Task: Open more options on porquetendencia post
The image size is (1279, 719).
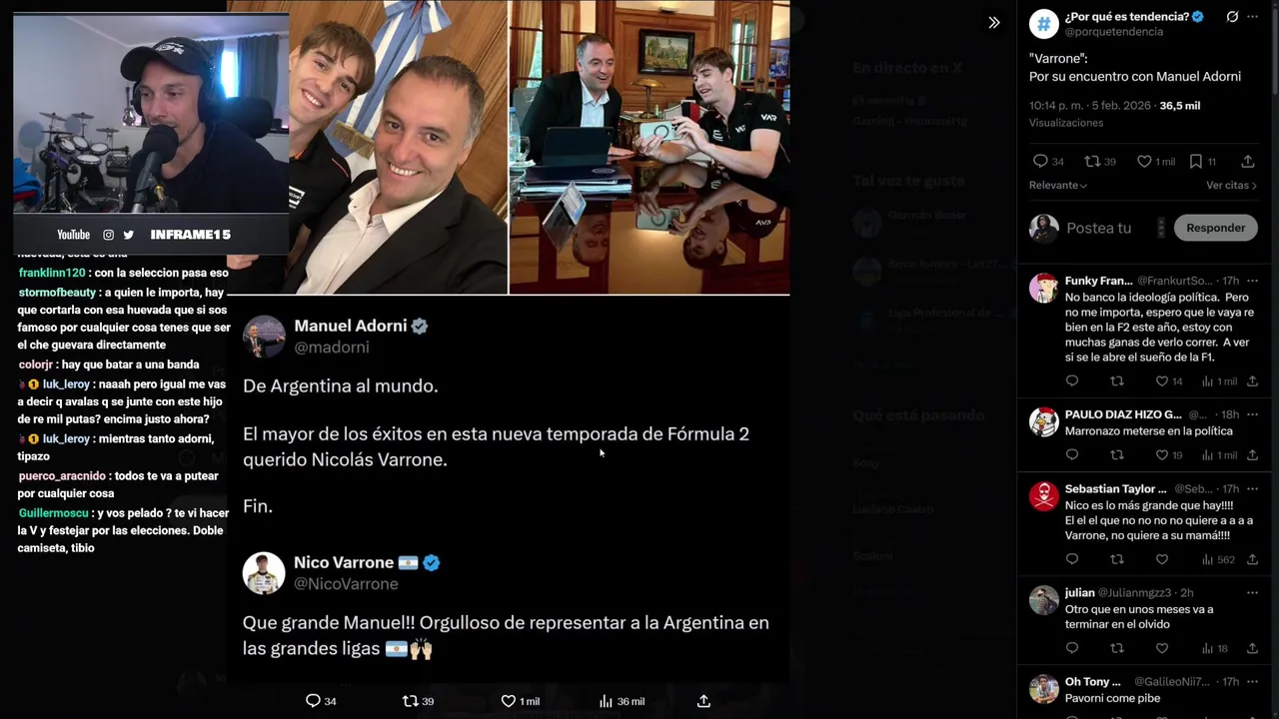Action: [x=1255, y=17]
